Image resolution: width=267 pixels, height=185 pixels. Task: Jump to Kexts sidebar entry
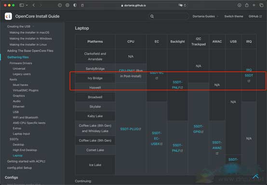(x=13, y=79)
